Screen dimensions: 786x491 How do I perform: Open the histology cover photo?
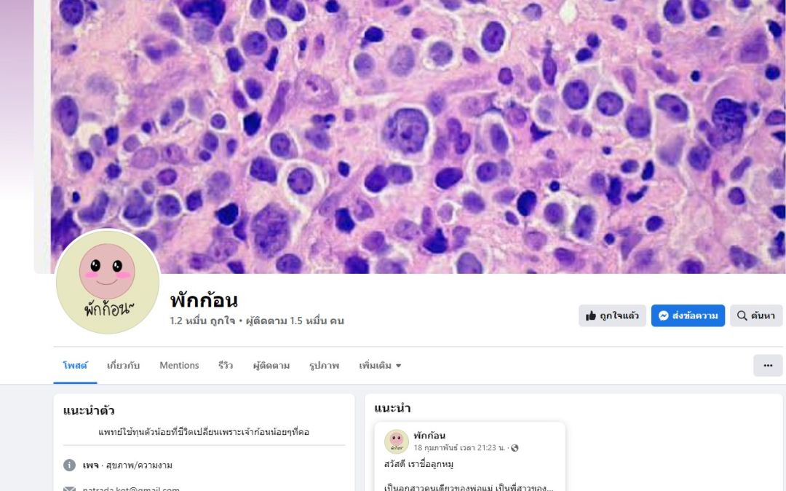point(417,136)
